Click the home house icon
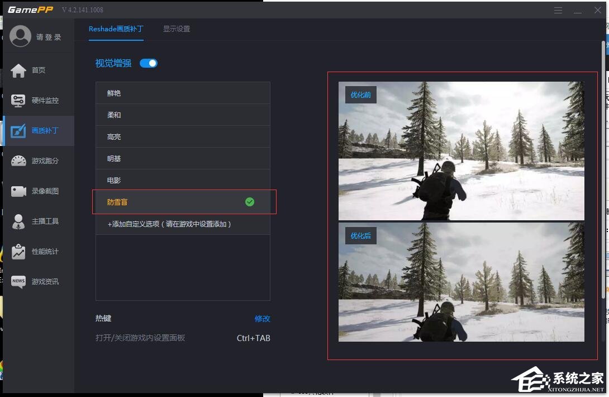This screenshot has width=609, height=397. [18, 70]
